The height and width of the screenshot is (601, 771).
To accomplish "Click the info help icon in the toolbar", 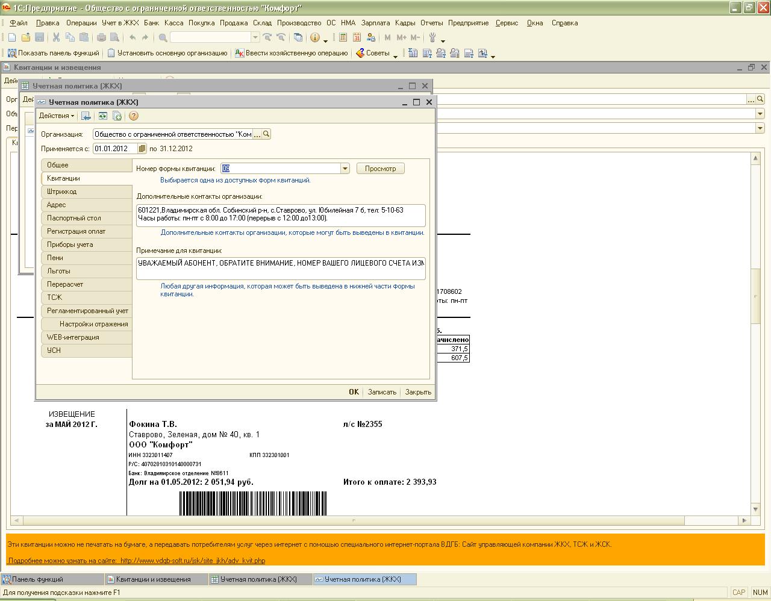I will (x=315, y=37).
